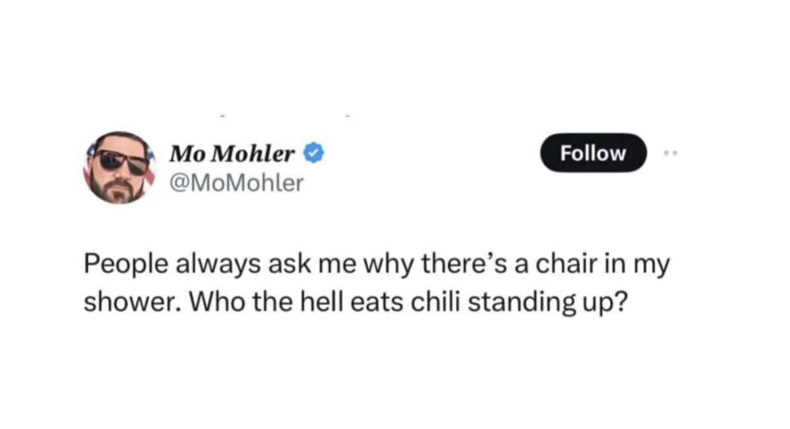Viewport: 790px width, 429px height.
Task: Click the word "eats" in the tweet
Action: point(375,300)
